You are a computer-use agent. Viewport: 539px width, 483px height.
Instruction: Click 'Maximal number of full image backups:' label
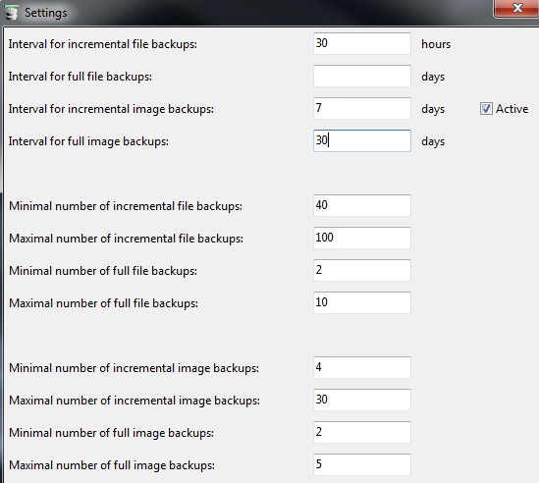pyautogui.click(x=112, y=465)
